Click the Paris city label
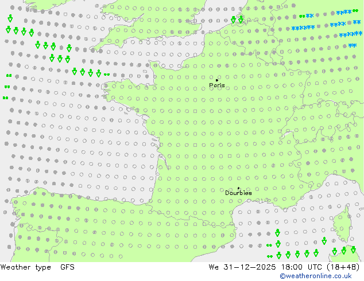Screen dimensions: 364x281 tap(217, 85)
